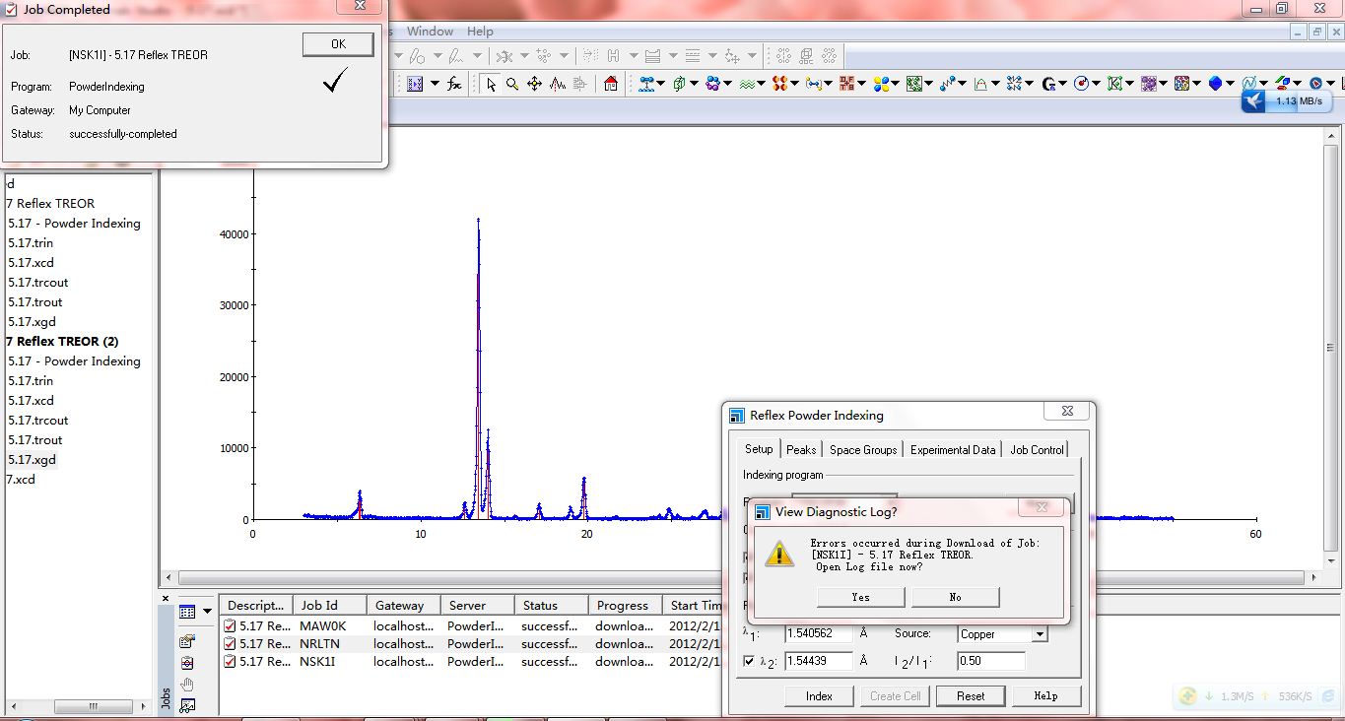Click the home reset-view icon

[611, 84]
